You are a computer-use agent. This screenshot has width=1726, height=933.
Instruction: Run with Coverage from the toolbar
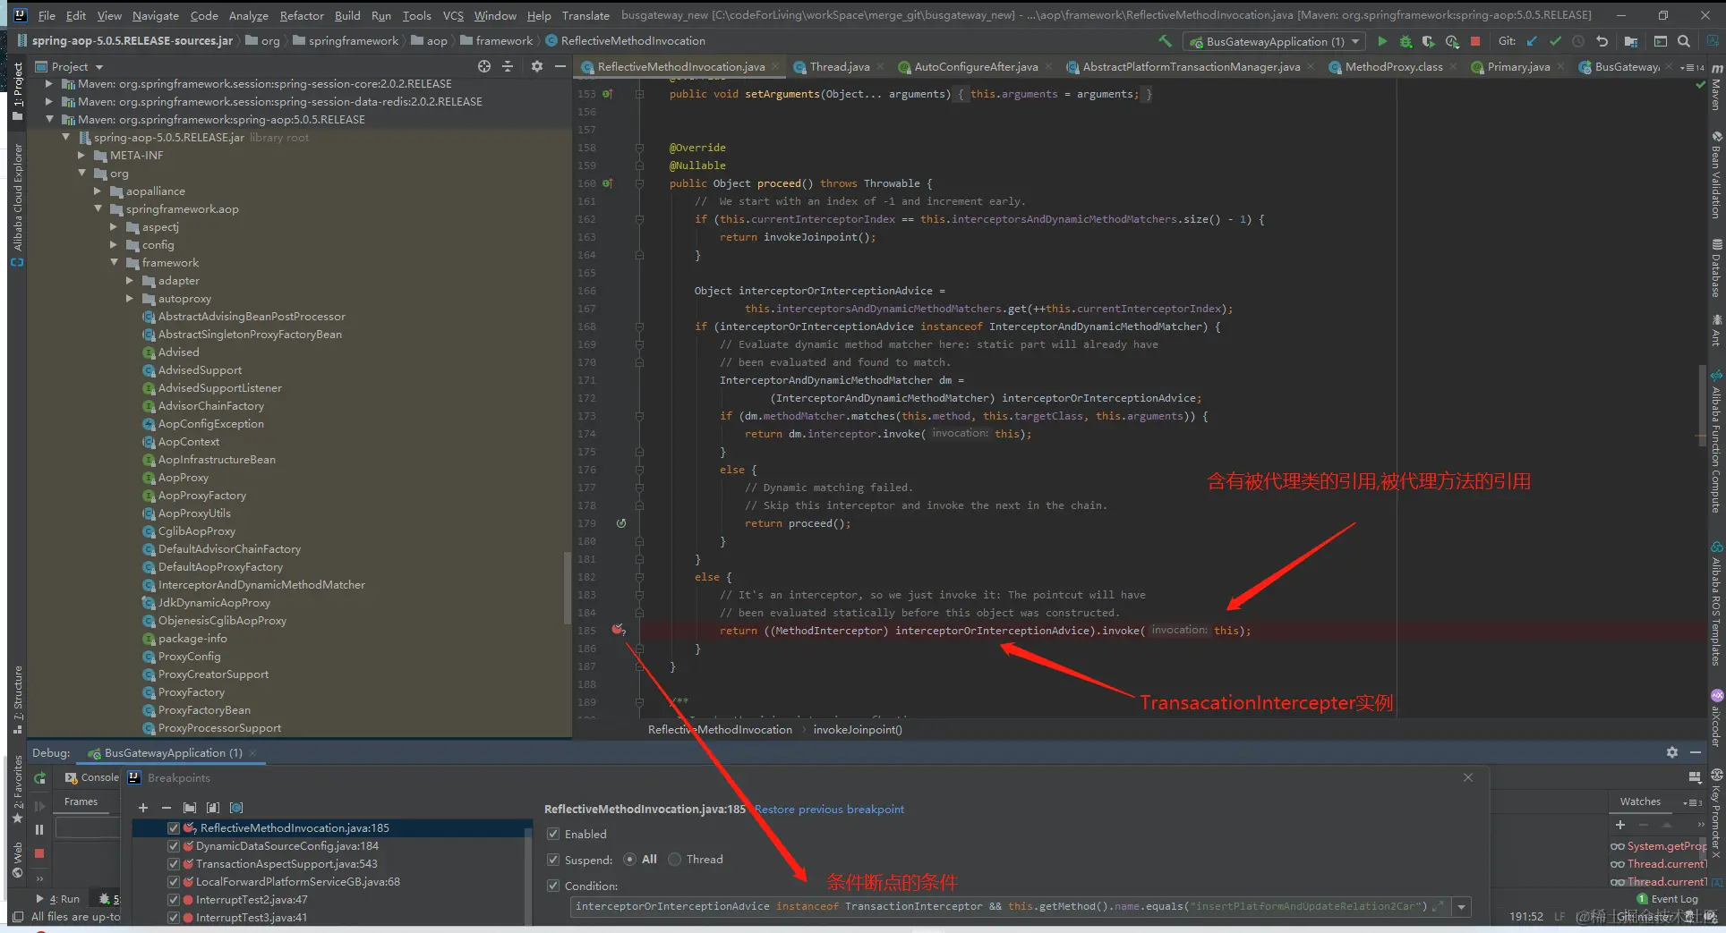tap(1428, 41)
